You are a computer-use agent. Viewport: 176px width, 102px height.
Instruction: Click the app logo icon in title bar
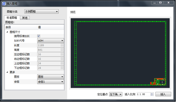pyautogui.click(x=4, y=3)
